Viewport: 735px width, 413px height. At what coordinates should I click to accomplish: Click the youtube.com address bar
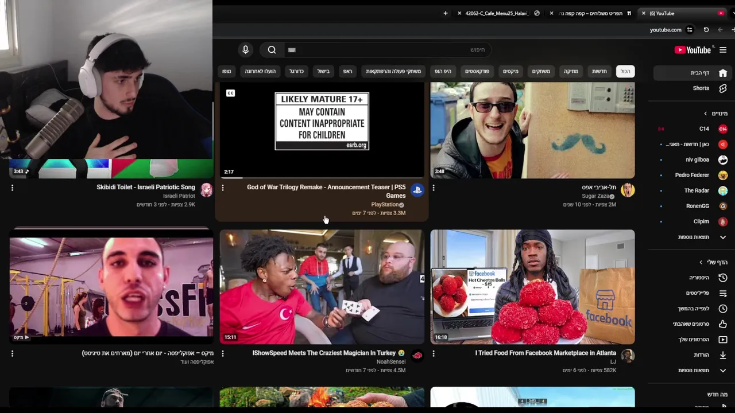coord(666,30)
